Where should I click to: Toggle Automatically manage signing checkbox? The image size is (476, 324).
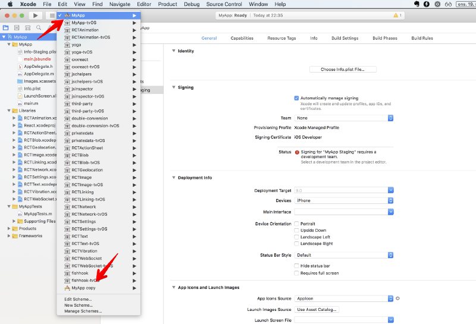click(x=296, y=98)
